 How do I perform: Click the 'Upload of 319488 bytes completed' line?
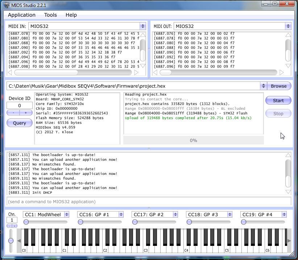189,118
